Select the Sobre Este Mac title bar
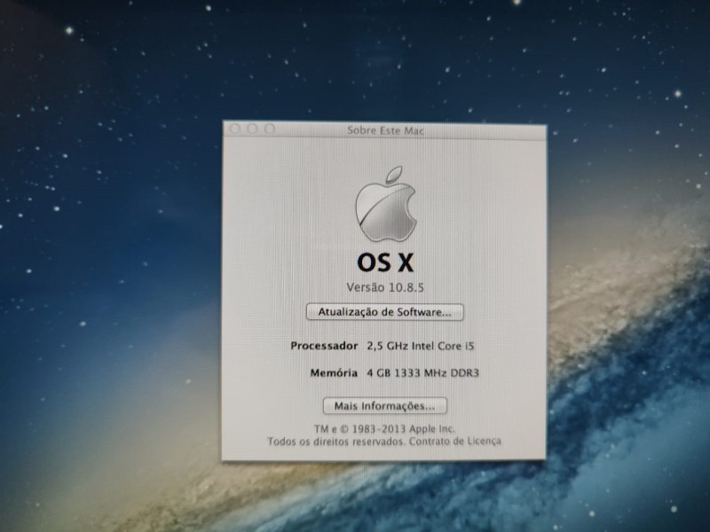710x532 pixels. tap(385, 130)
